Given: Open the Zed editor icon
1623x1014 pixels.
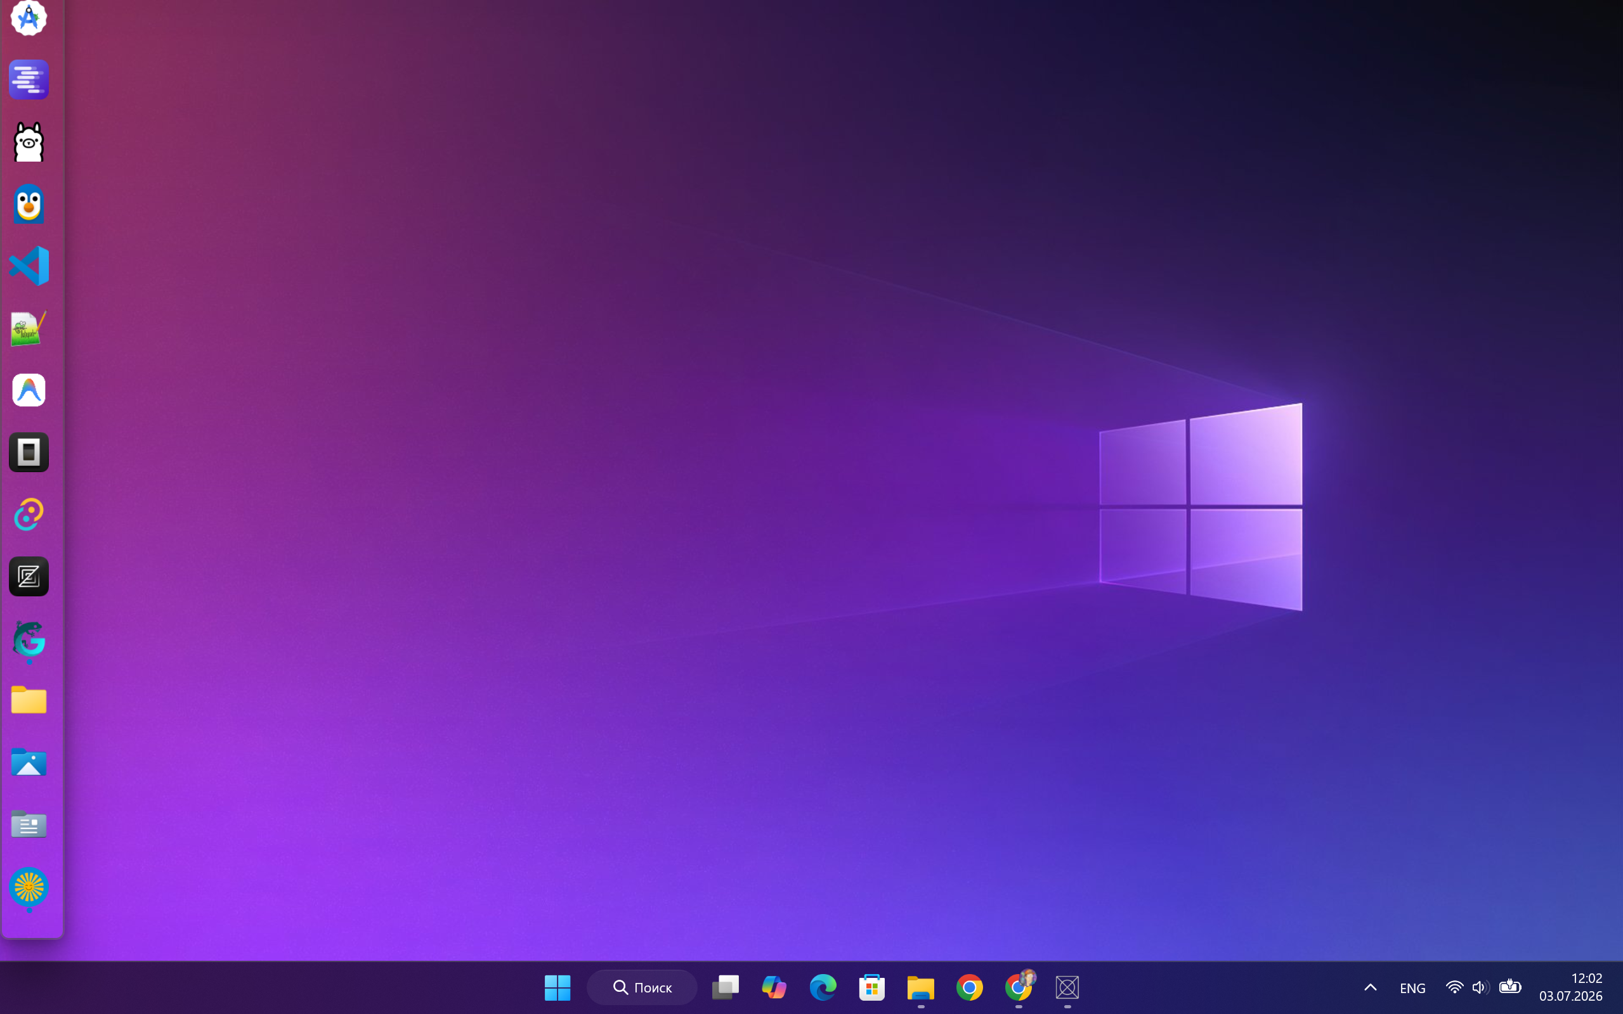Looking at the screenshot, I should [x=29, y=576].
